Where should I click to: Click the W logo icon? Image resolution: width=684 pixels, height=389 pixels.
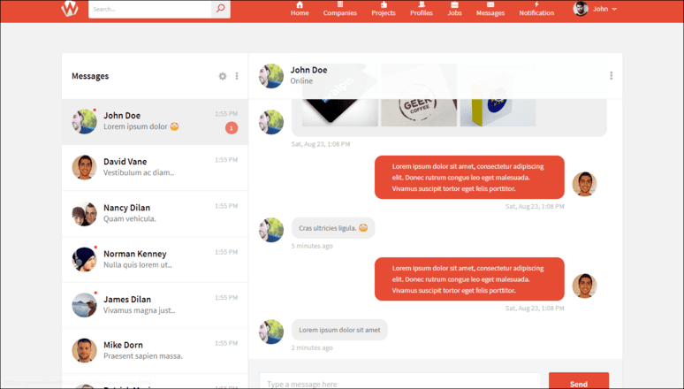click(70, 9)
